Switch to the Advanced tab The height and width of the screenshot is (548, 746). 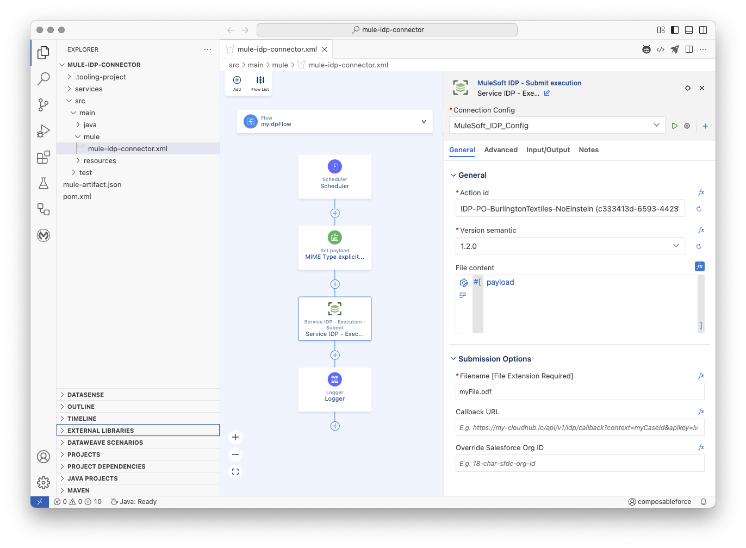point(500,150)
